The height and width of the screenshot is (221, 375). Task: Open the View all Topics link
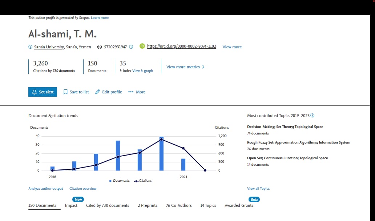(258, 189)
